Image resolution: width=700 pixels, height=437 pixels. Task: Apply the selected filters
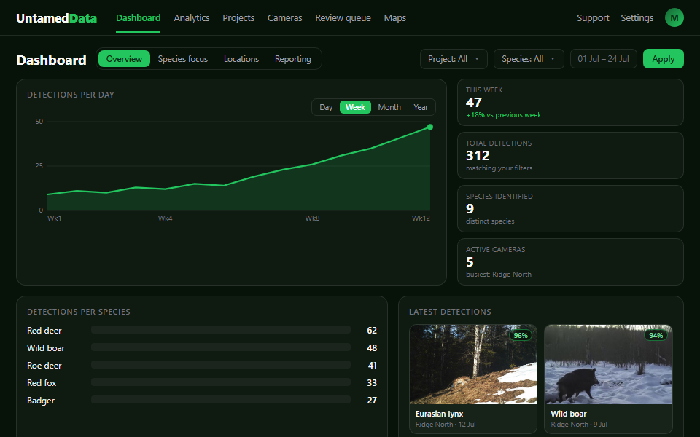(663, 59)
